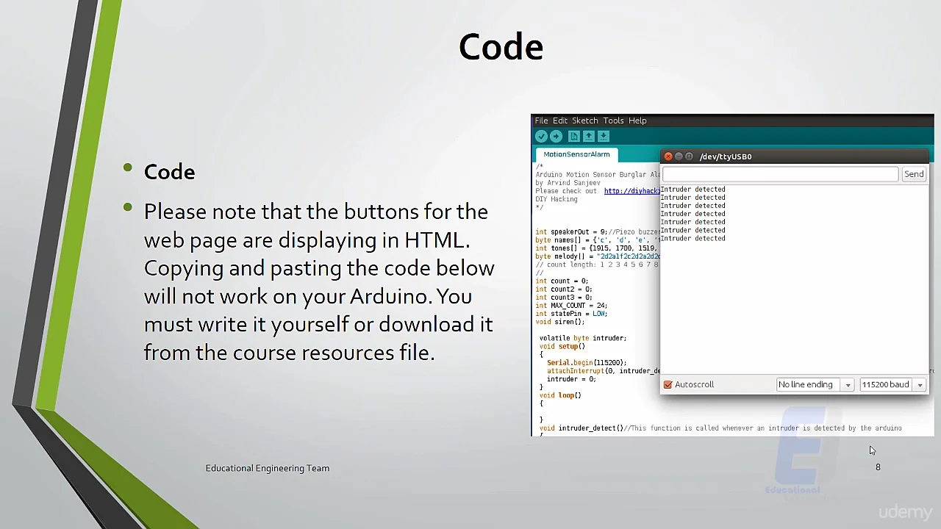This screenshot has height=529, width=941.
Task: Click the Upload arrow icon in Arduino toolbar
Action: pos(556,136)
